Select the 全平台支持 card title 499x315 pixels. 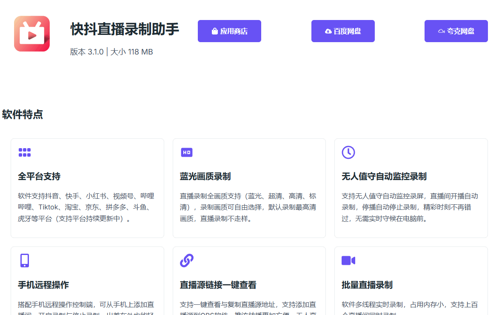pyautogui.click(x=39, y=176)
